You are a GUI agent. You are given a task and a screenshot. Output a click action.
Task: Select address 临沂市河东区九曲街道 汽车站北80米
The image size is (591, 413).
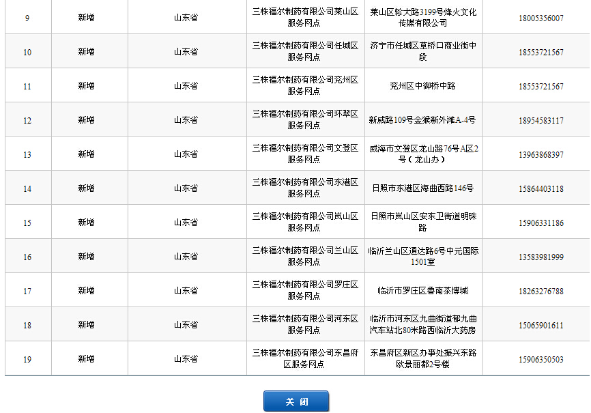pos(423,324)
